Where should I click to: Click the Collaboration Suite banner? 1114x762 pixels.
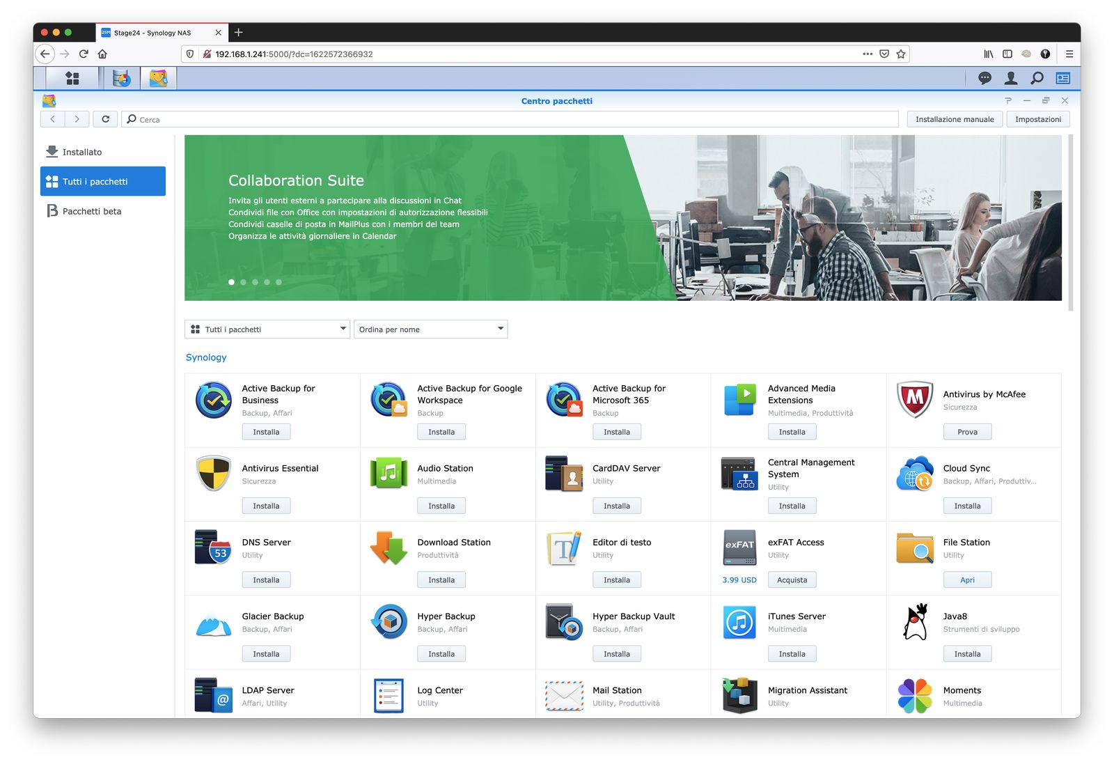pos(623,218)
